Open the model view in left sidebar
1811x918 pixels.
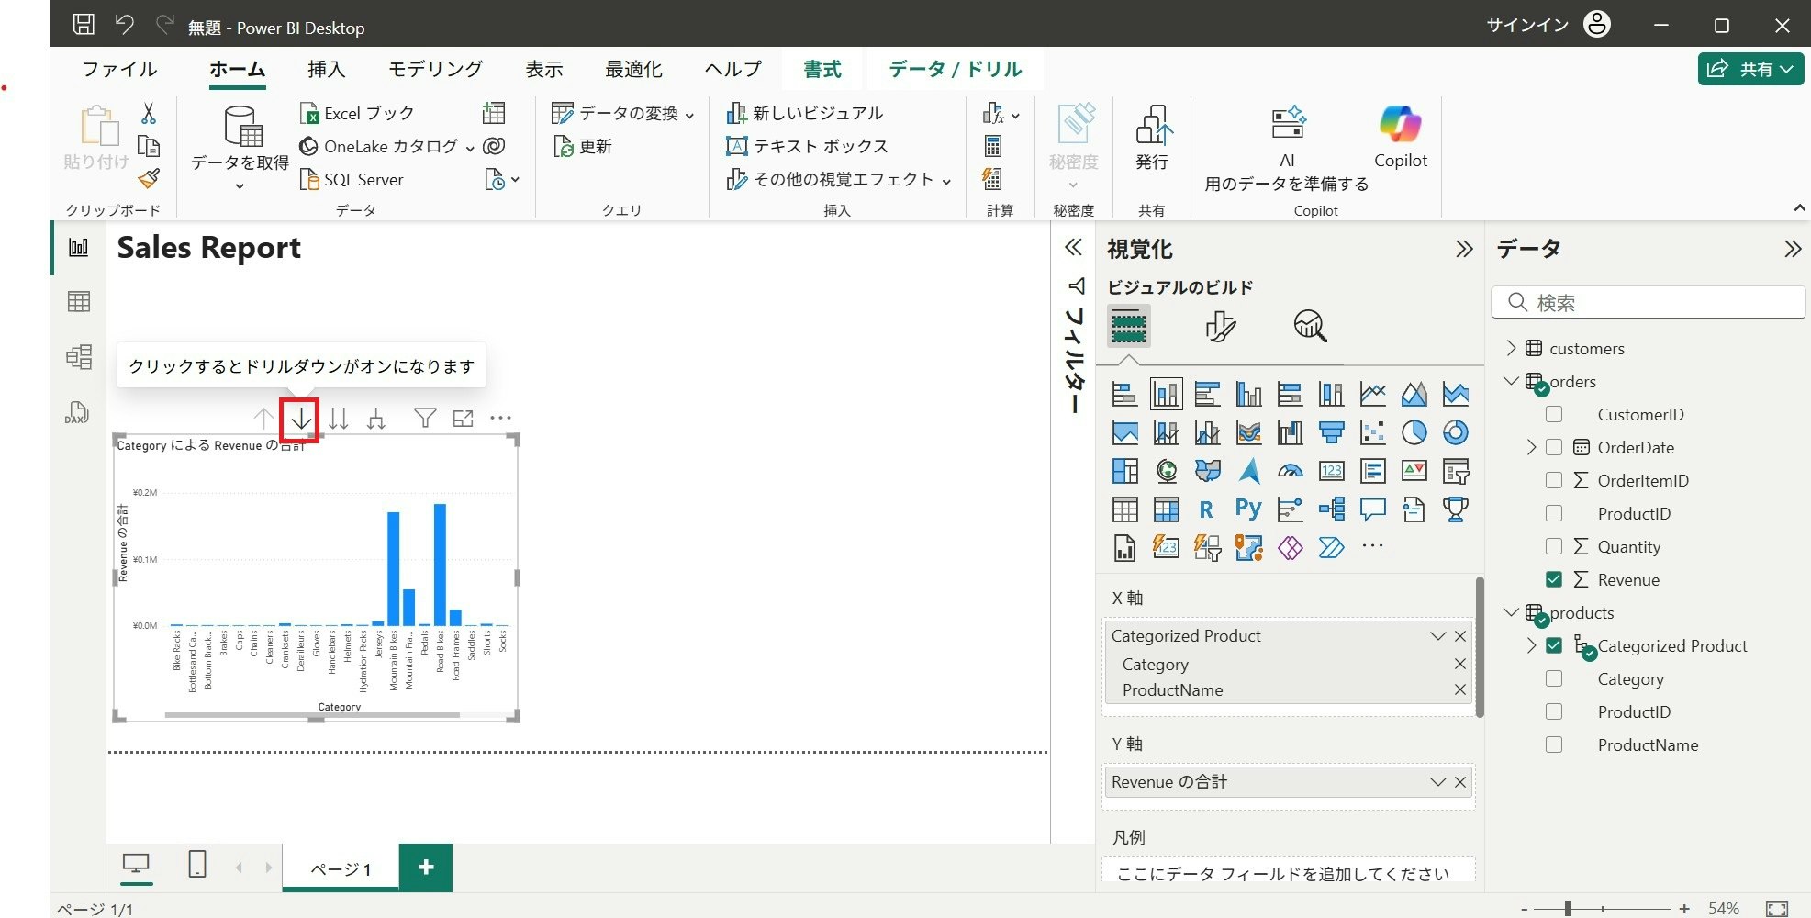pyautogui.click(x=79, y=356)
